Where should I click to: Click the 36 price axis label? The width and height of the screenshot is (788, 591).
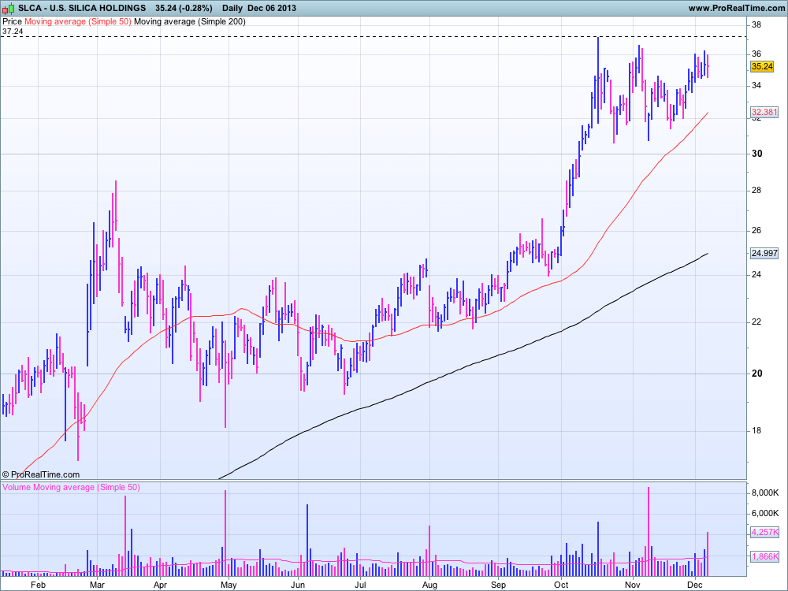click(756, 54)
